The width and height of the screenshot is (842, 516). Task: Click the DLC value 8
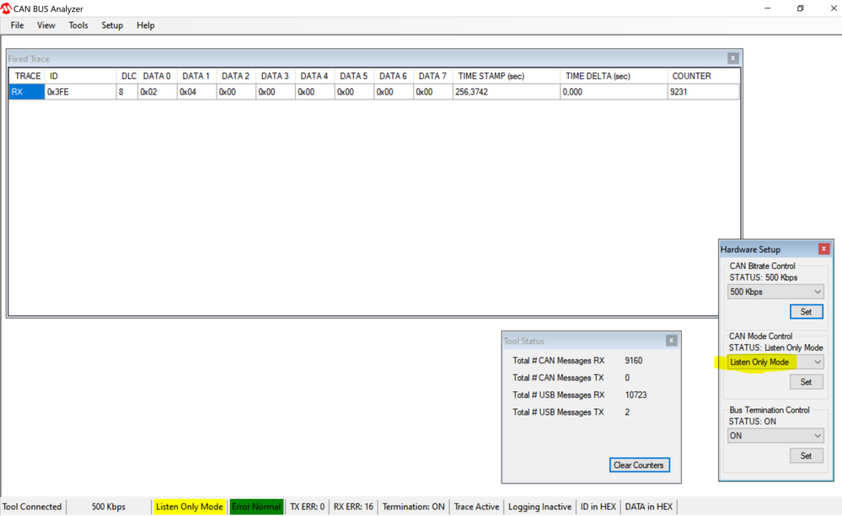tap(126, 92)
